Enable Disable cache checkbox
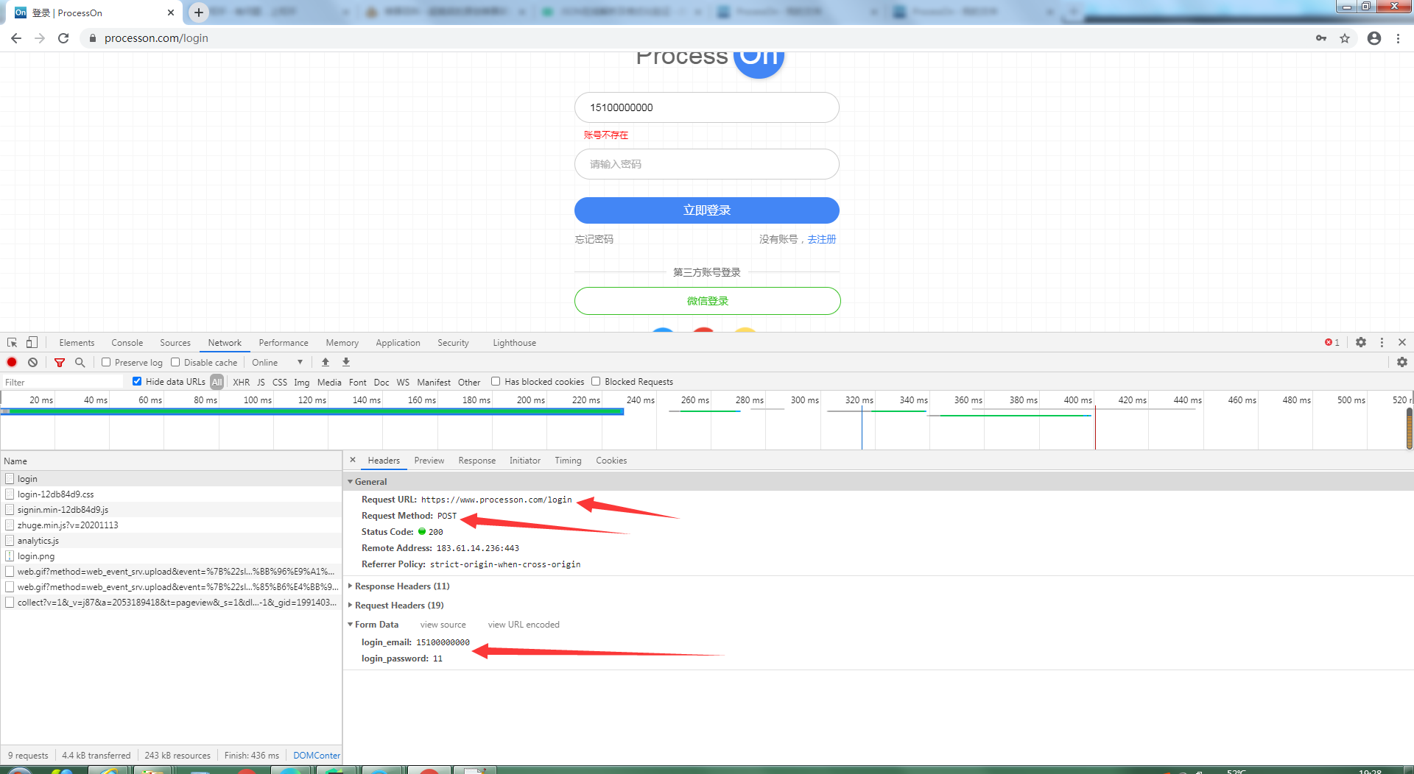Image resolution: width=1414 pixels, height=774 pixels. coord(175,362)
